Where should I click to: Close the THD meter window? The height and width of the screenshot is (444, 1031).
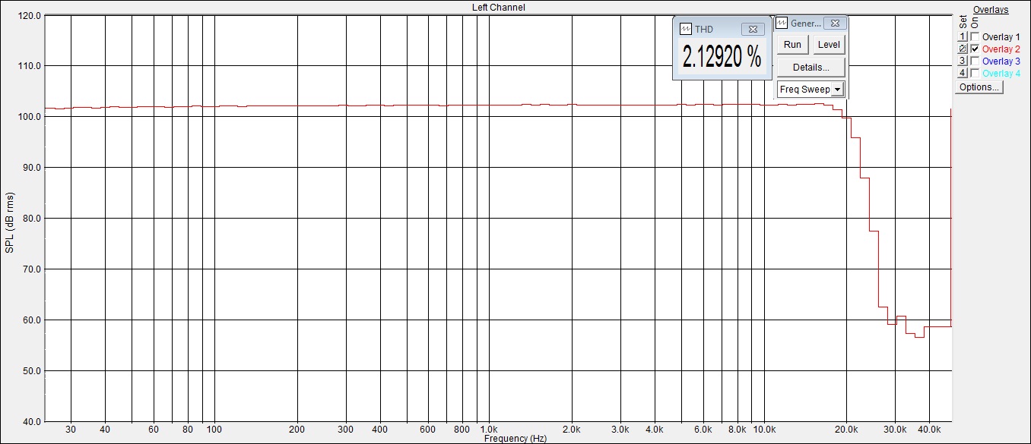coord(752,29)
